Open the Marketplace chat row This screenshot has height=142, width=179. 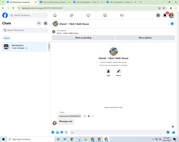(24, 47)
